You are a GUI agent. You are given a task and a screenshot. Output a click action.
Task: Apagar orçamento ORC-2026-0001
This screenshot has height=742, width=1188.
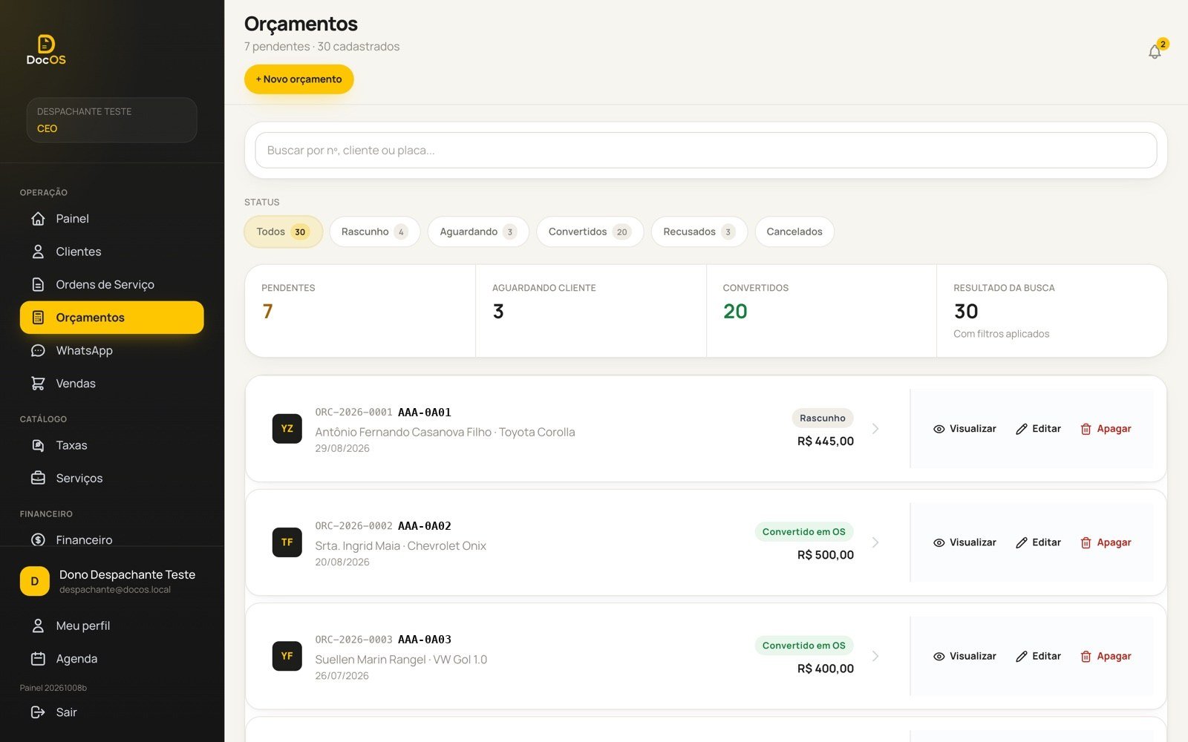point(1106,429)
